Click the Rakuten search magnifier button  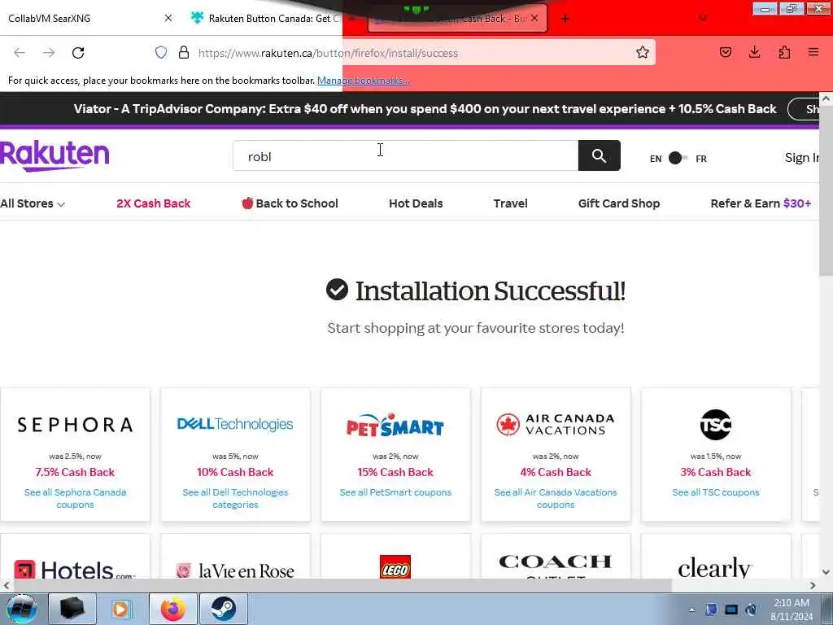[599, 155]
